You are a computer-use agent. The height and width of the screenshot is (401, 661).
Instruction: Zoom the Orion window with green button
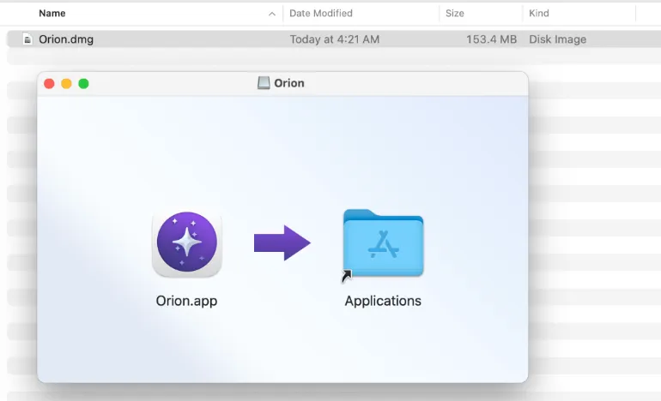[x=83, y=84]
